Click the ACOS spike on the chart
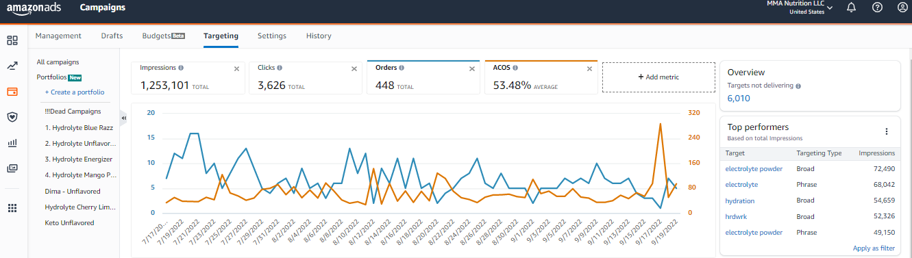The width and height of the screenshot is (912, 258). click(x=661, y=125)
